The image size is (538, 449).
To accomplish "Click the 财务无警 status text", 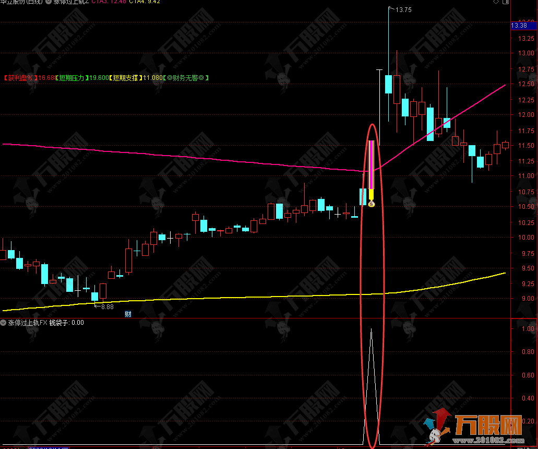I will (186, 78).
